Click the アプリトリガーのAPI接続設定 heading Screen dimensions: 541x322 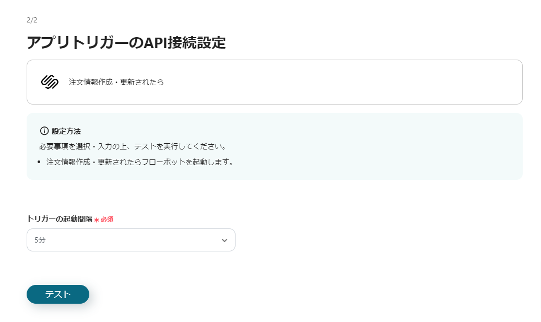pos(126,43)
